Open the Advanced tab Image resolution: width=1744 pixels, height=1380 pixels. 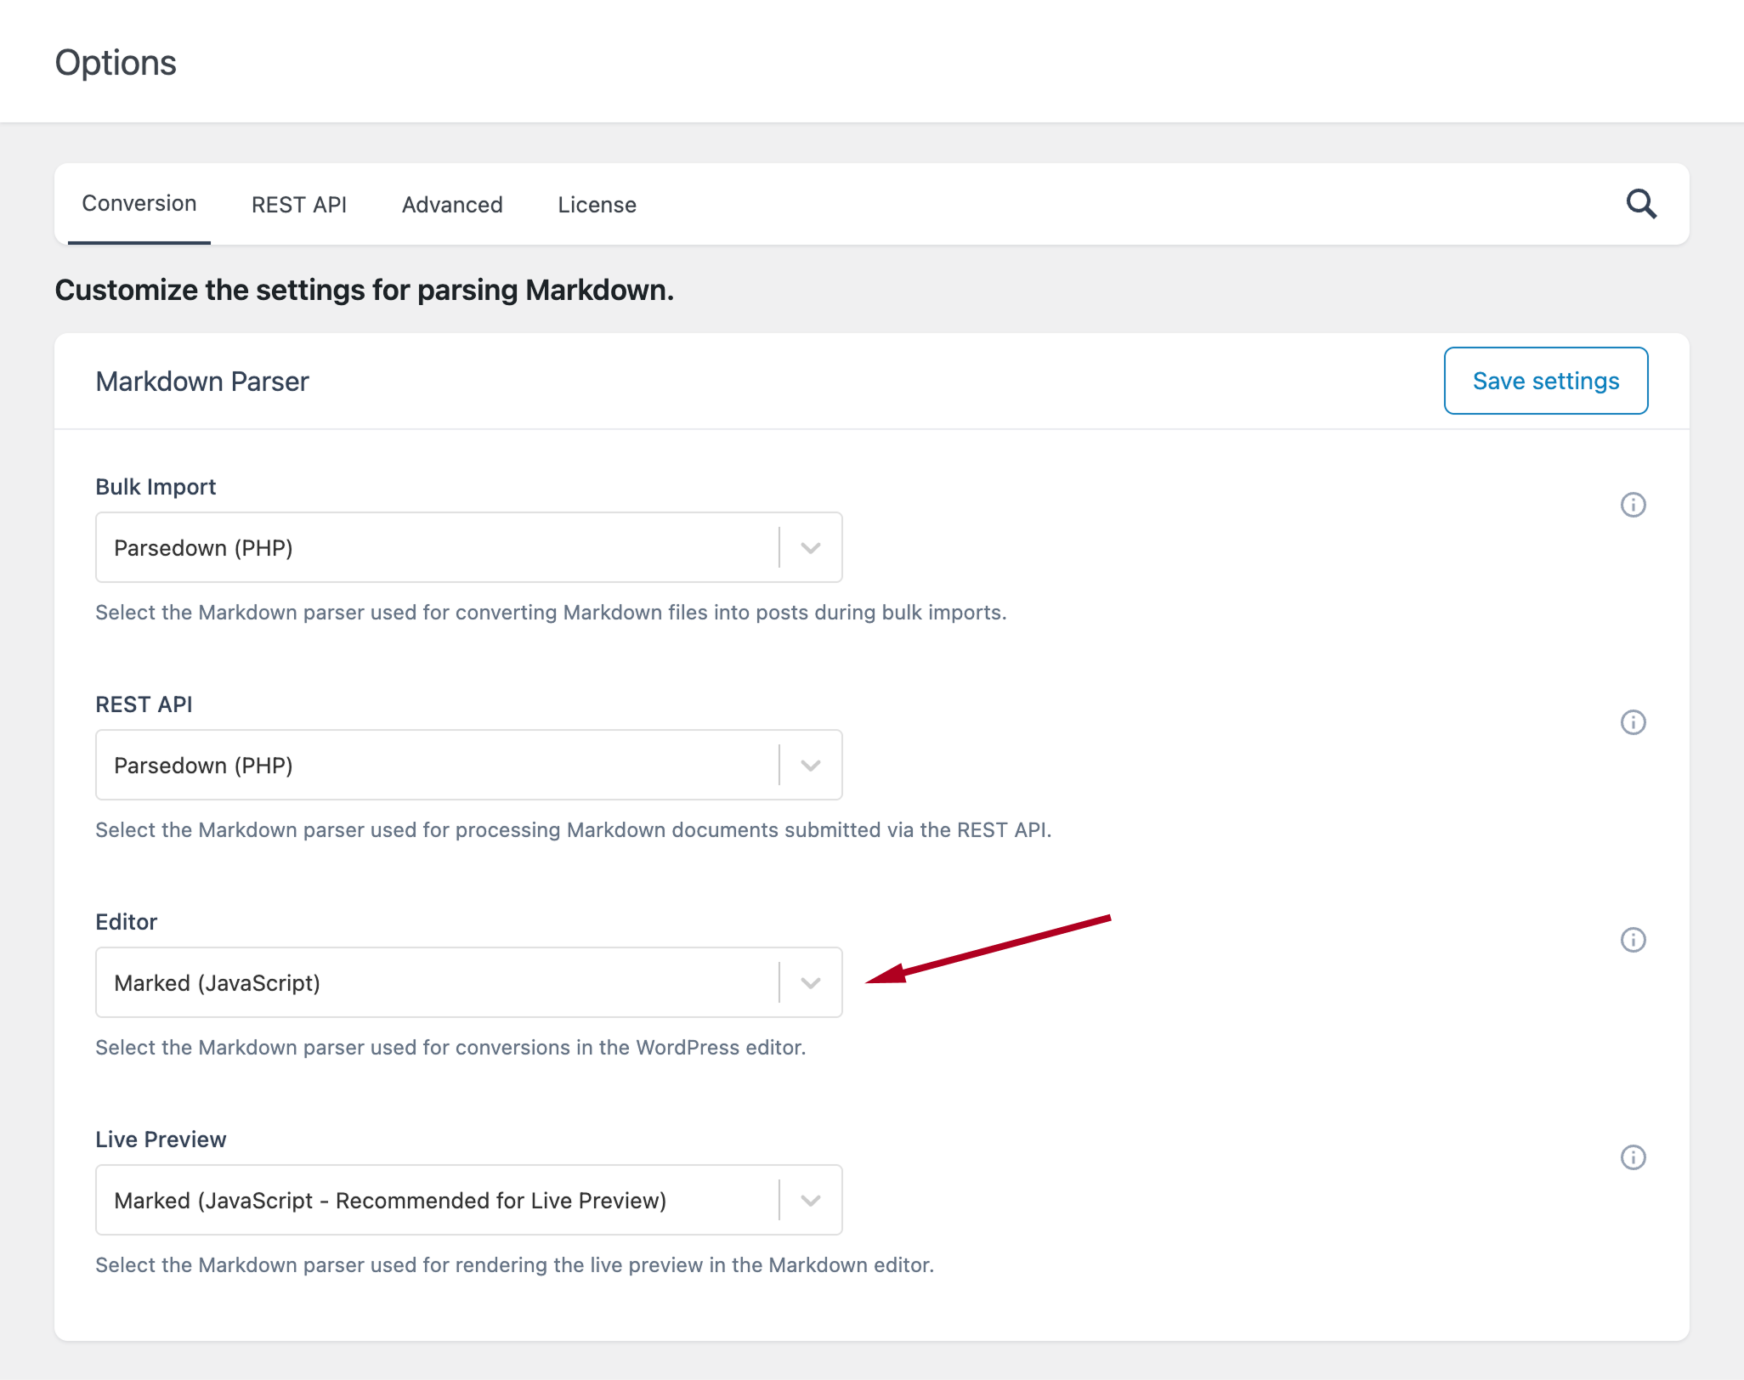pyautogui.click(x=451, y=204)
